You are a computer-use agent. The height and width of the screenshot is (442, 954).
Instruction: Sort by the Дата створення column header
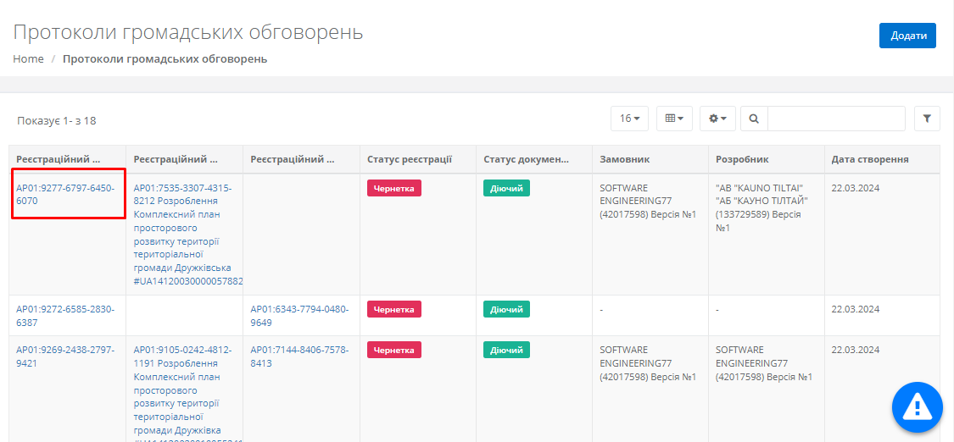coord(870,159)
